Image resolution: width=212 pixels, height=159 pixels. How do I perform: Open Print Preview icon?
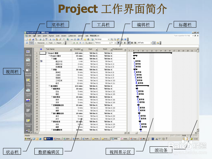pos(43,39)
